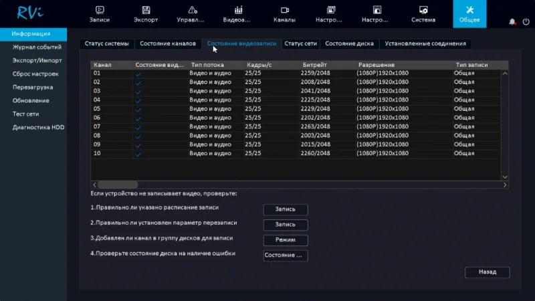Open the Видеоа... analytics icon
This screenshot has width=535, height=301.
pyautogui.click(x=238, y=10)
